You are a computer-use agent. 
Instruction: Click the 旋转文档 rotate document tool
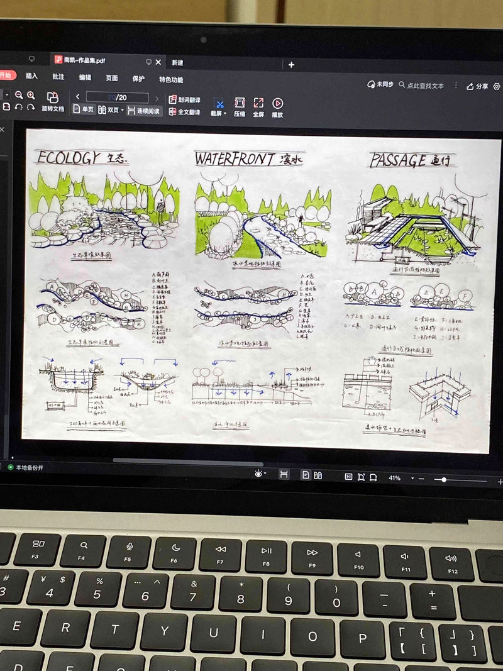pos(53,102)
